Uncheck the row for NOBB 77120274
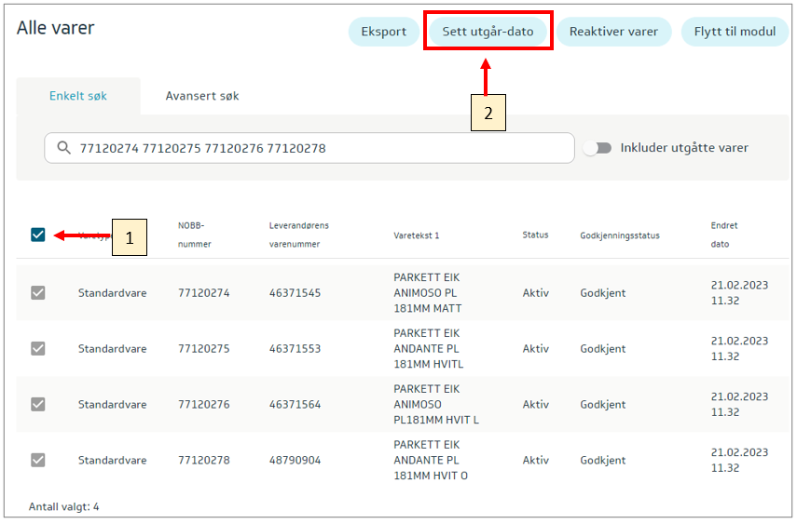 (38, 293)
